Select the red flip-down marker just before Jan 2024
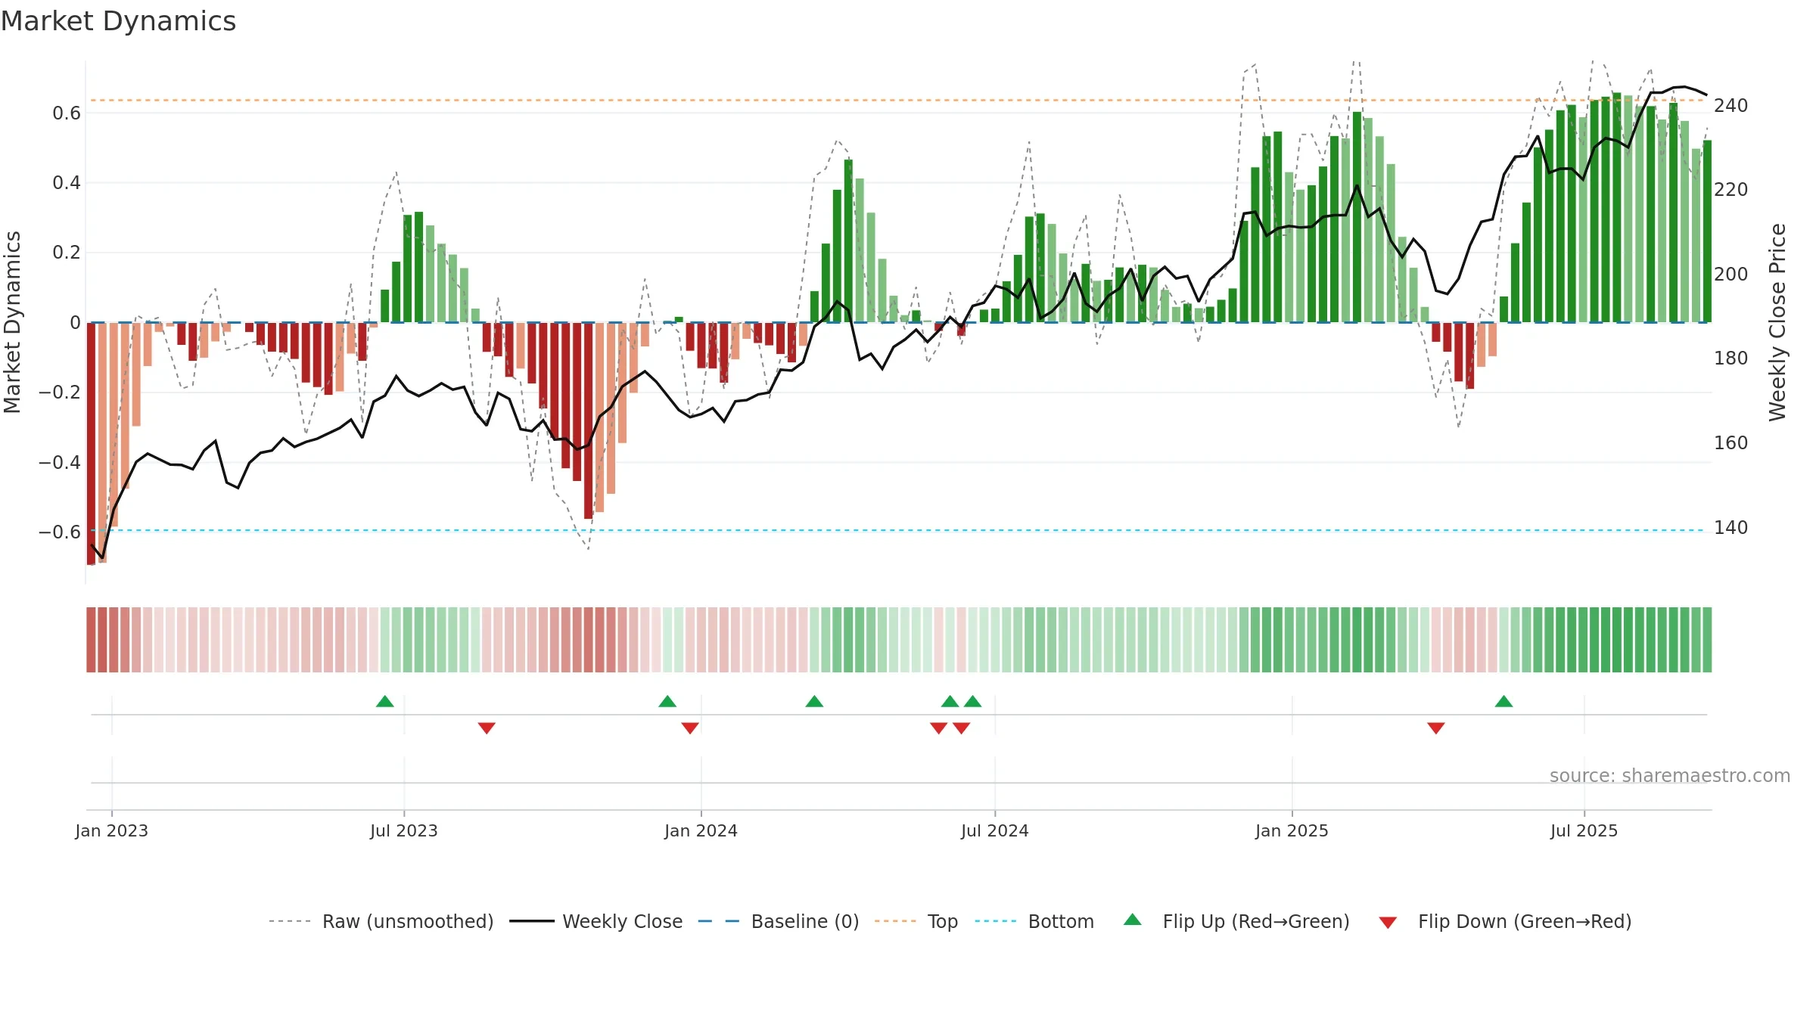Viewport: 1816px width, 1021px height. click(x=690, y=728)
